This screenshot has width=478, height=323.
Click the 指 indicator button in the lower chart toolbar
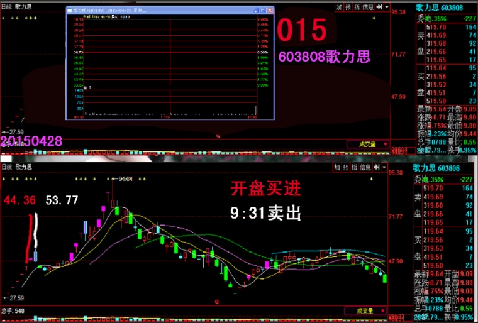click(x=355, y=167)
